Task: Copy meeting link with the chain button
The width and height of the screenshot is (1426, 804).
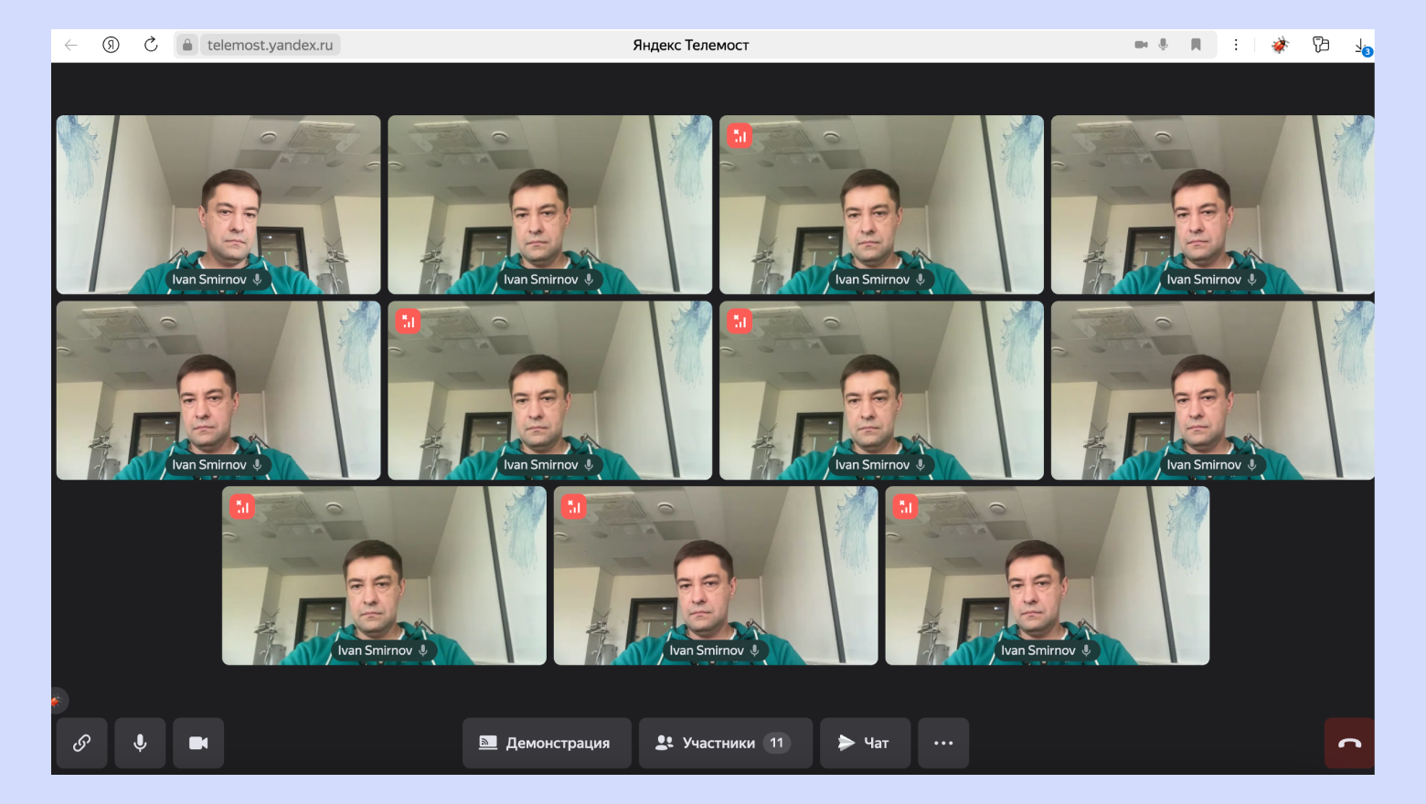Action: click(82, 743)
